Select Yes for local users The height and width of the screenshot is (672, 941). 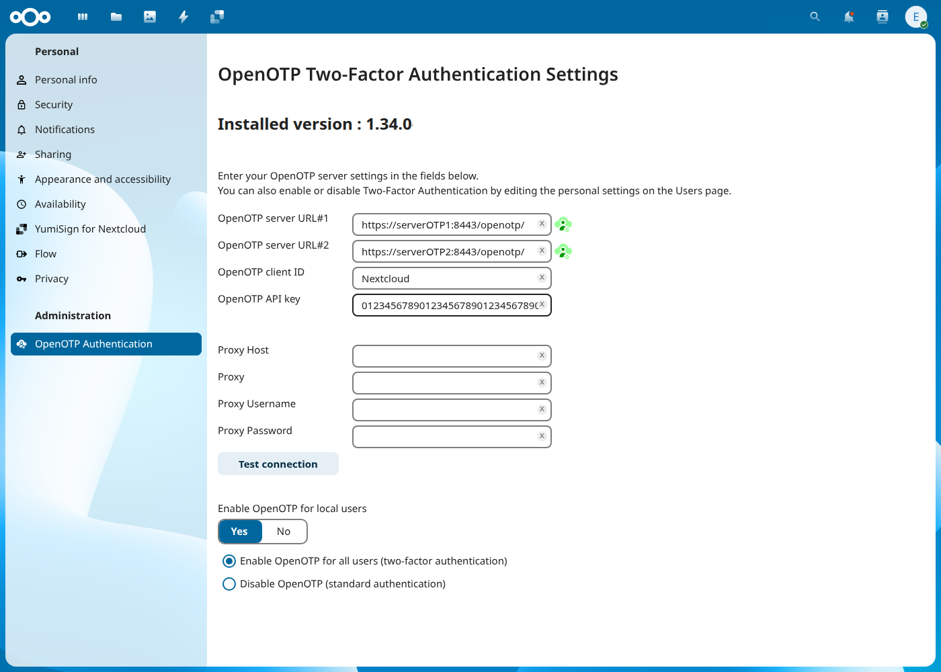(240, 532)
